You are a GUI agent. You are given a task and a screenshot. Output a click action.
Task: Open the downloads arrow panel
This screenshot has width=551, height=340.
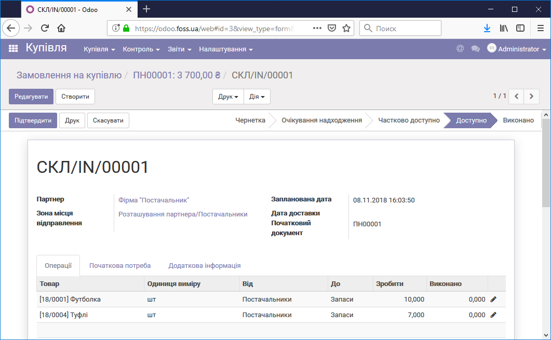(487, 28)
